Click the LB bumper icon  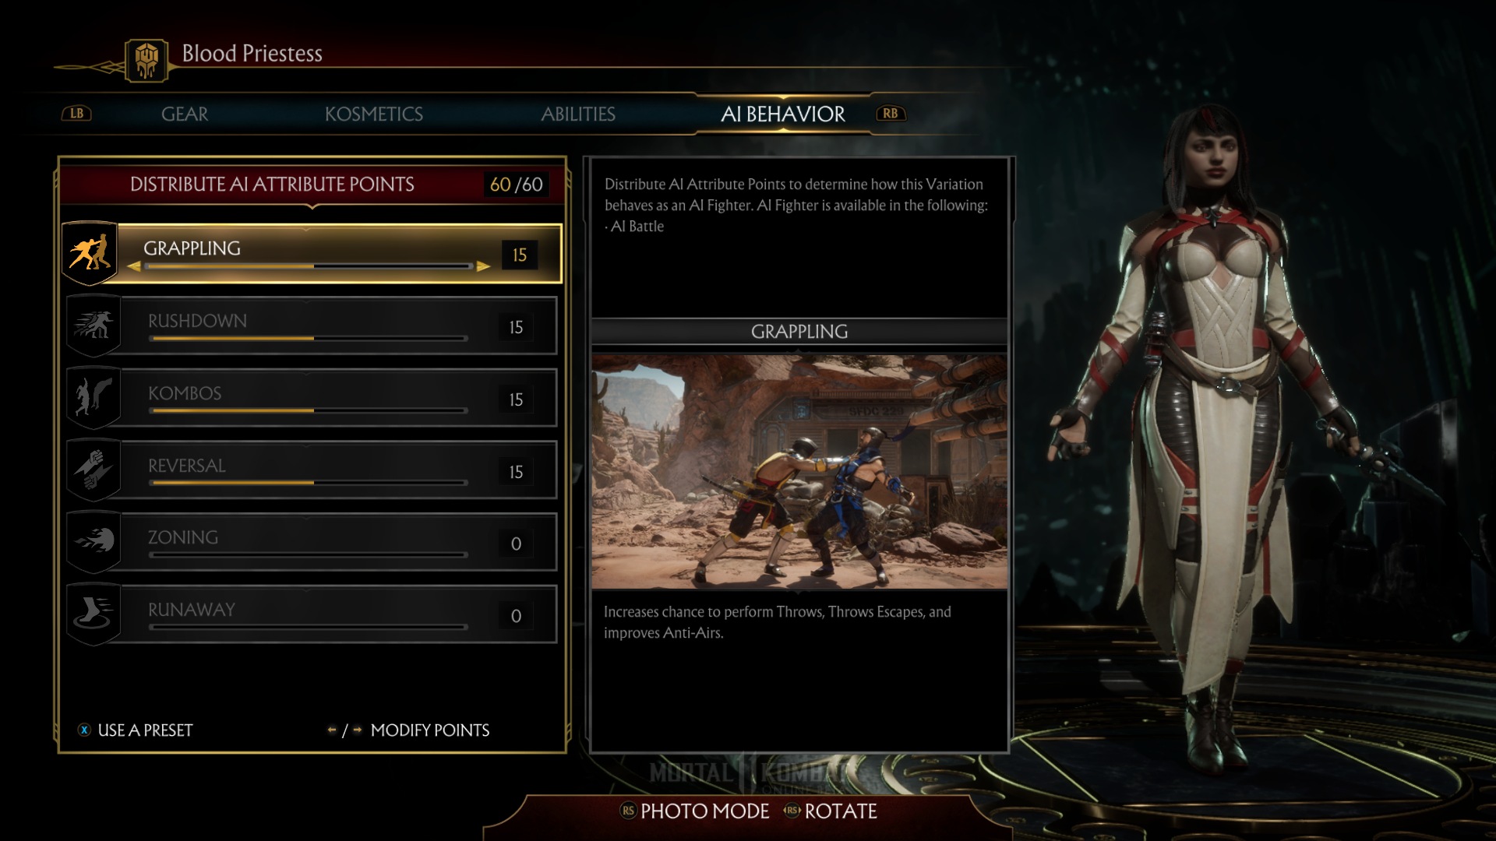[x=76, y=114]
